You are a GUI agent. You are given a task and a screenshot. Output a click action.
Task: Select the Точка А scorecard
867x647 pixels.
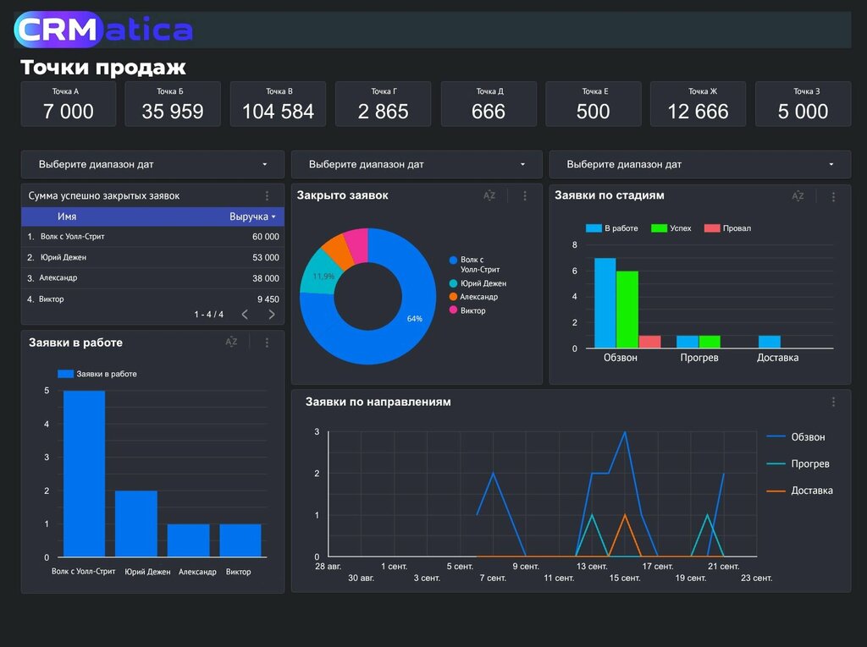coord(69,104)
